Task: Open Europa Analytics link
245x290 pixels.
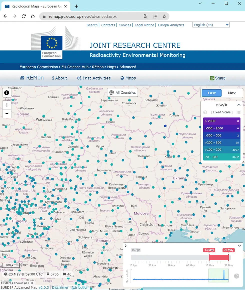Action: click(x=171, y=25)
